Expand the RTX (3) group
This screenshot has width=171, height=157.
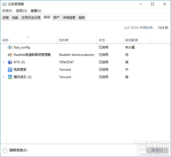4,62
